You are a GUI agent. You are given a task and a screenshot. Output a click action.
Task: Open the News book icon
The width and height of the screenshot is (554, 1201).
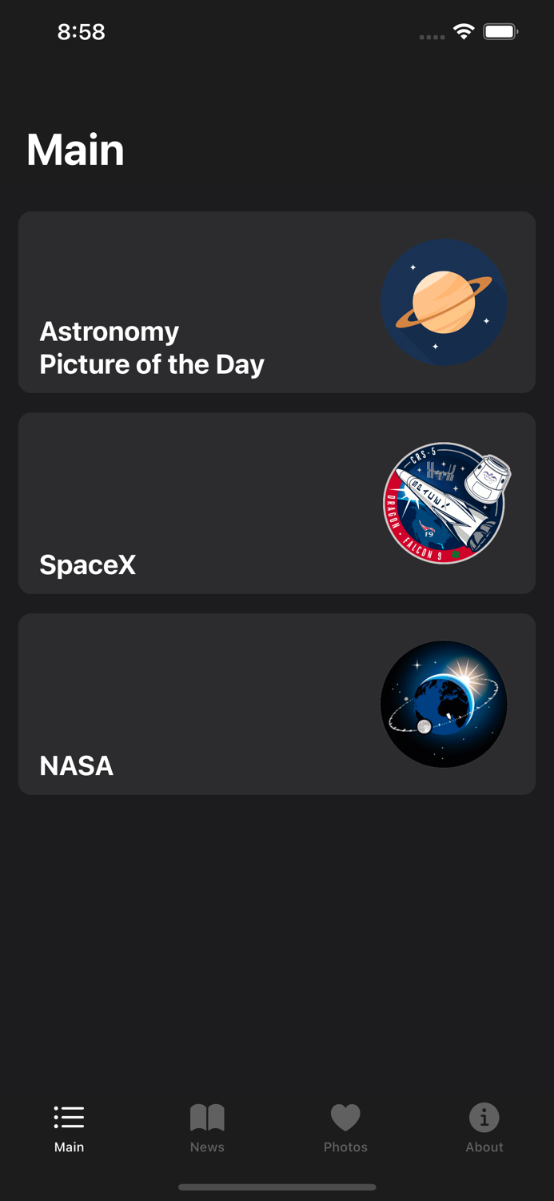click(x=207, y=1115)
